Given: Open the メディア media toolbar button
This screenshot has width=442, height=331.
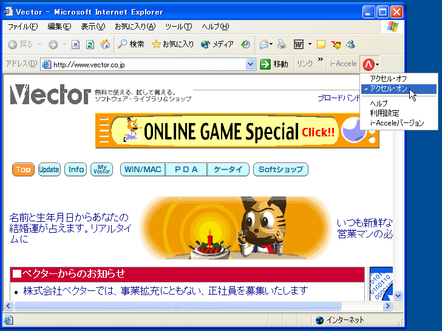Looking at the screenshot, I should pyautogui.click(x=217, y=44).
